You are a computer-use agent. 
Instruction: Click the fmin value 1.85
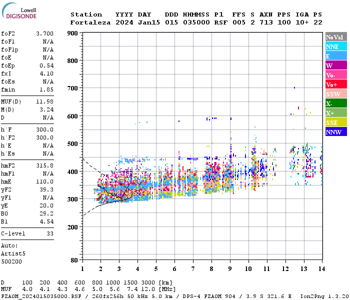tap(46, 89)
